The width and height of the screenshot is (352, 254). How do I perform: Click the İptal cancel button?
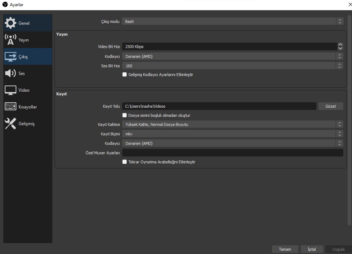(x=312, y=249)
